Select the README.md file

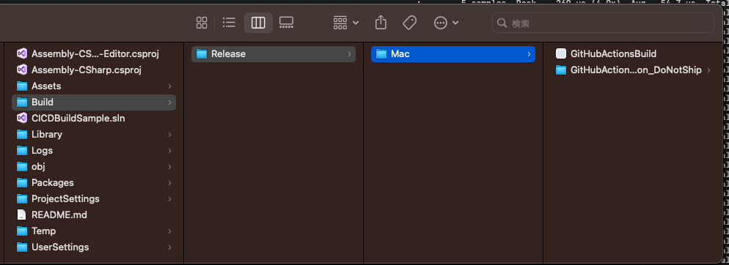click(x=93, y=215)
